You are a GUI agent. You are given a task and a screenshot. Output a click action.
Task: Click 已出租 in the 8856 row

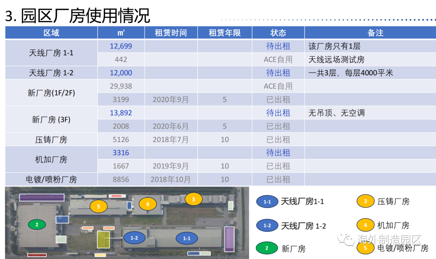click(x=278, y=179)
